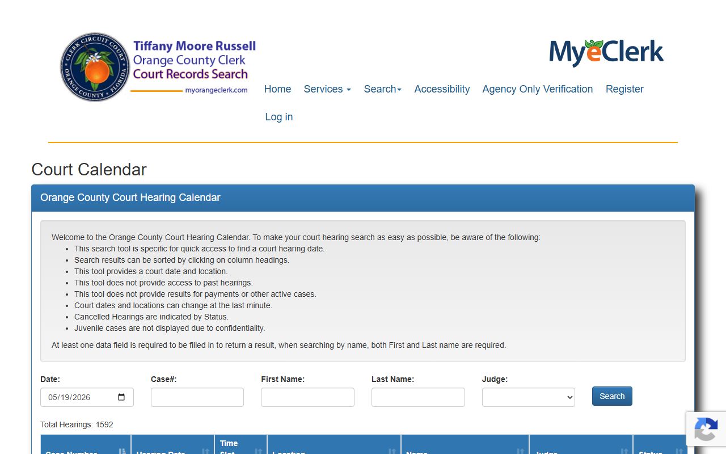Viewport: 726px width, 454px height.
Task: Click the Last Name input box
Action: tap(418, 397)
